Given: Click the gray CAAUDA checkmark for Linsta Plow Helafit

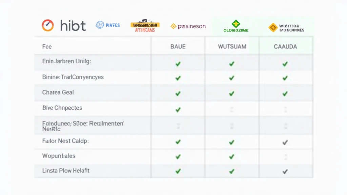Looking at the screenshot, I should tap(285, 171).
